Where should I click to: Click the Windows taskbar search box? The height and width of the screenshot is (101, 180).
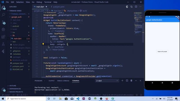point(26,98)
